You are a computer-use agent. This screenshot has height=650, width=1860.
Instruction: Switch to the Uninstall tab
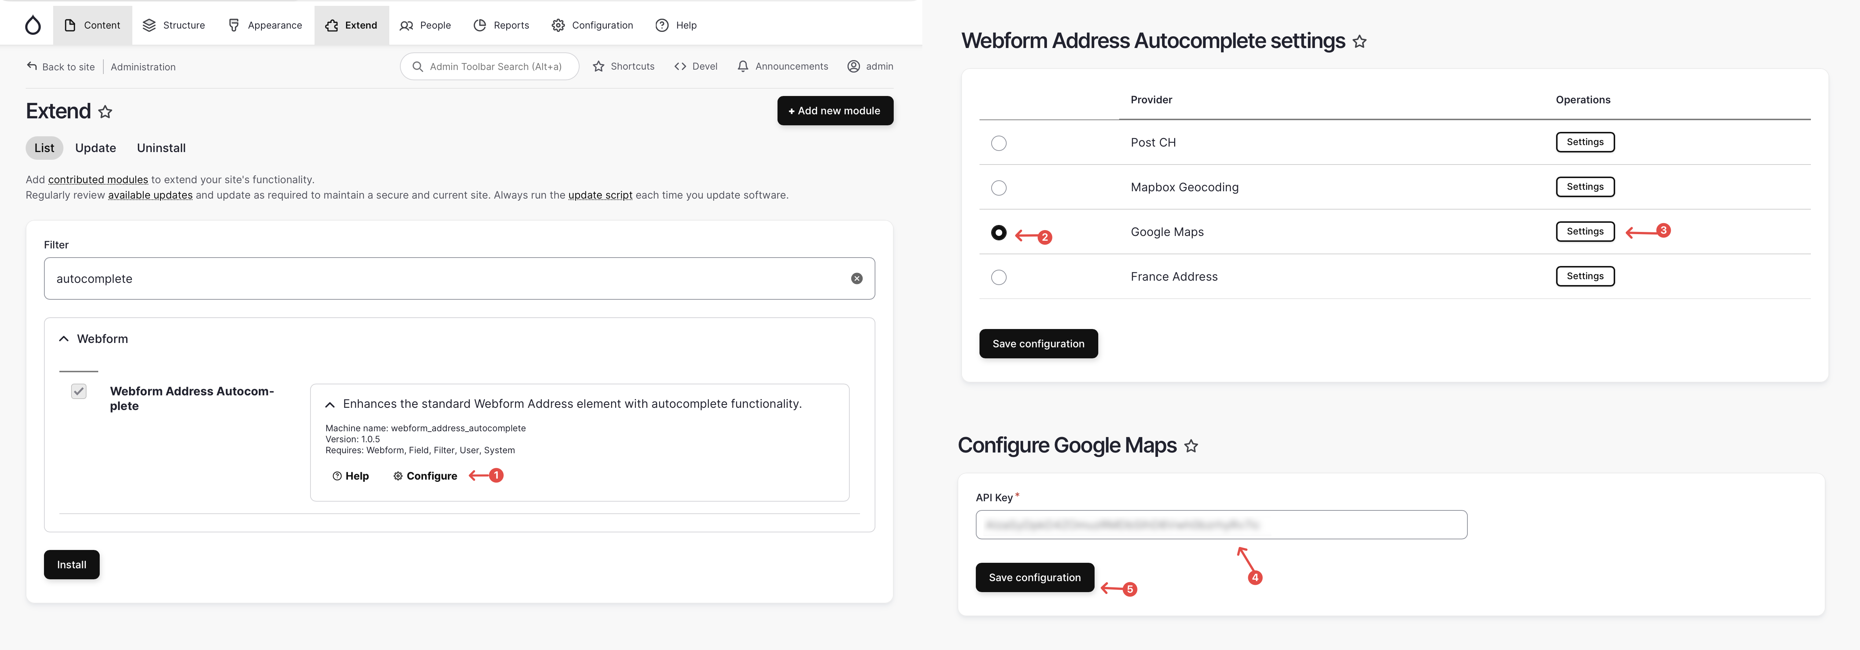161,148
